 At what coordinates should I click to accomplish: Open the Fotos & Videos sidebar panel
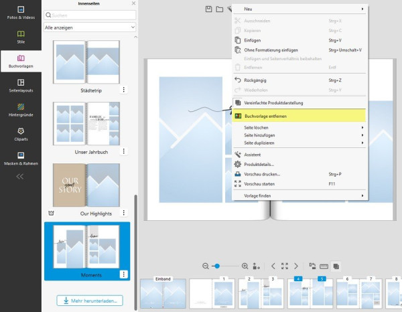21,13
